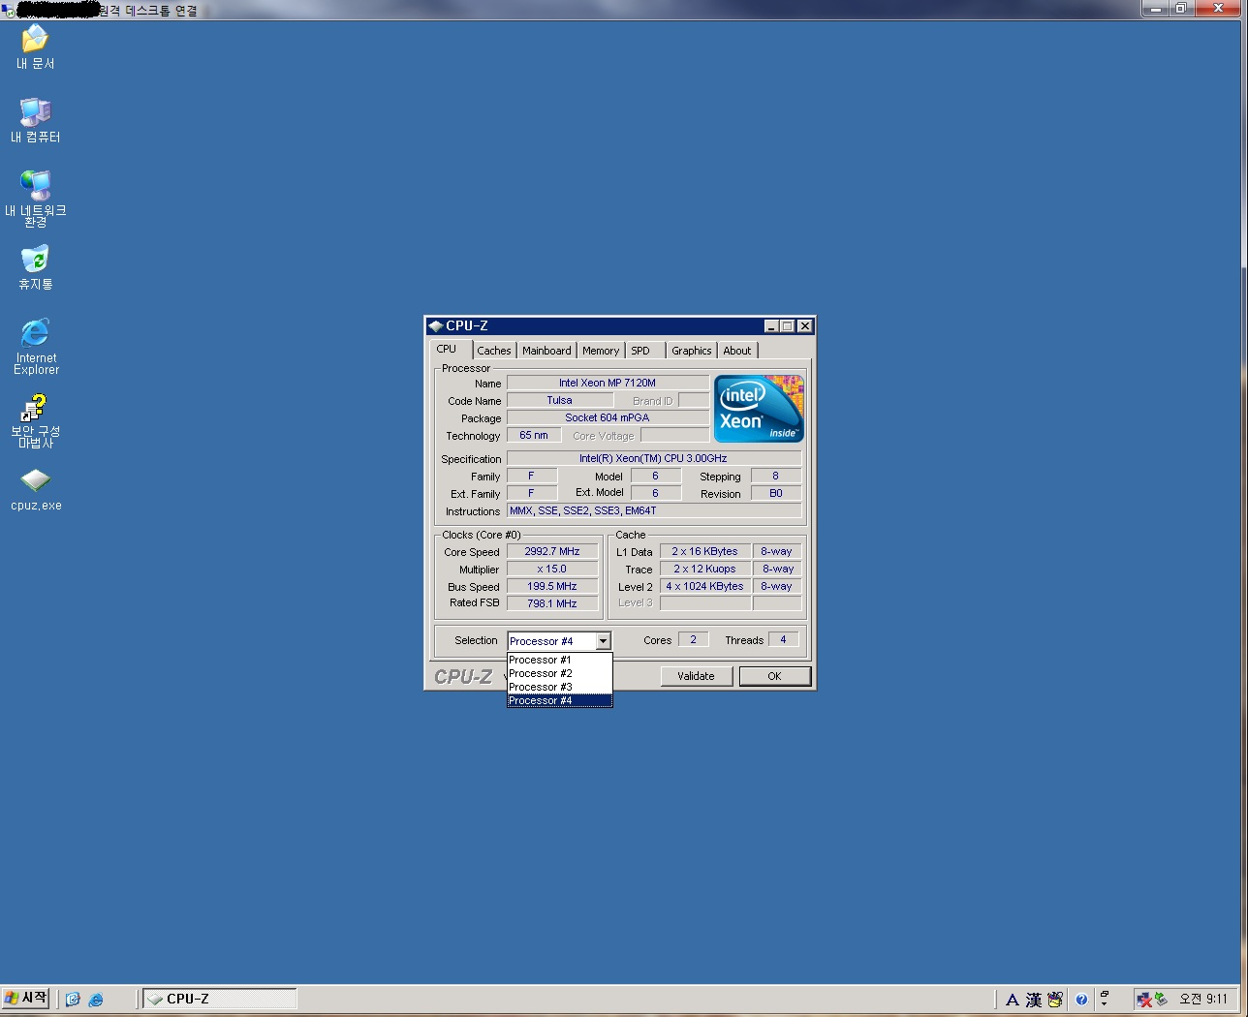This screenshot has width=1248, height=1017.
Task: Switch to the Graphics tab
Action: click(x=692, y=351)
